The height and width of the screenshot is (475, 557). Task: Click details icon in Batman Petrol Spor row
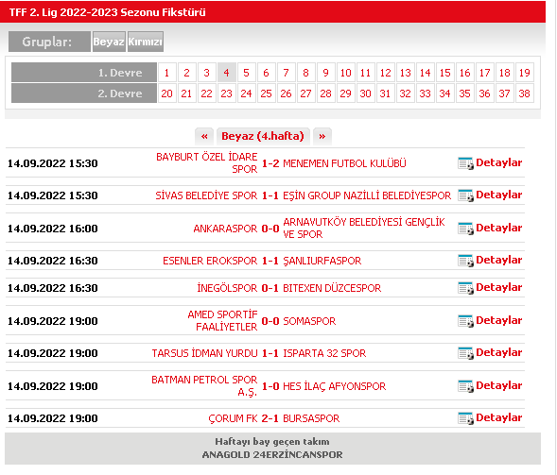coord(465,386)
